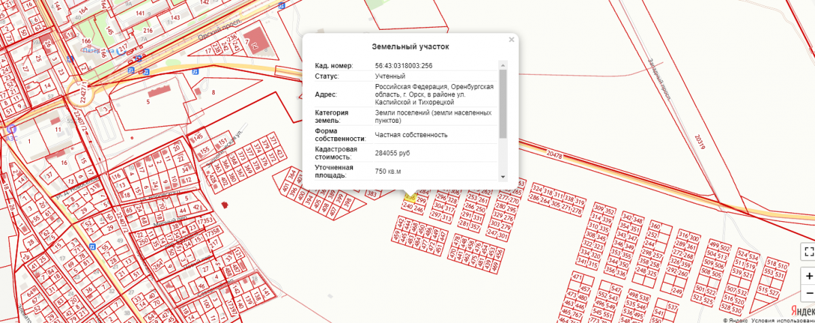815x323 pixels.
Task: Select parcel 8 on the map
Action: pyautogui.click(x=213, y=92)
